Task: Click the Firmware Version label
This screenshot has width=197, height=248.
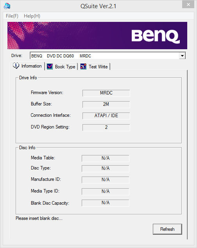Action: (47, 93)
